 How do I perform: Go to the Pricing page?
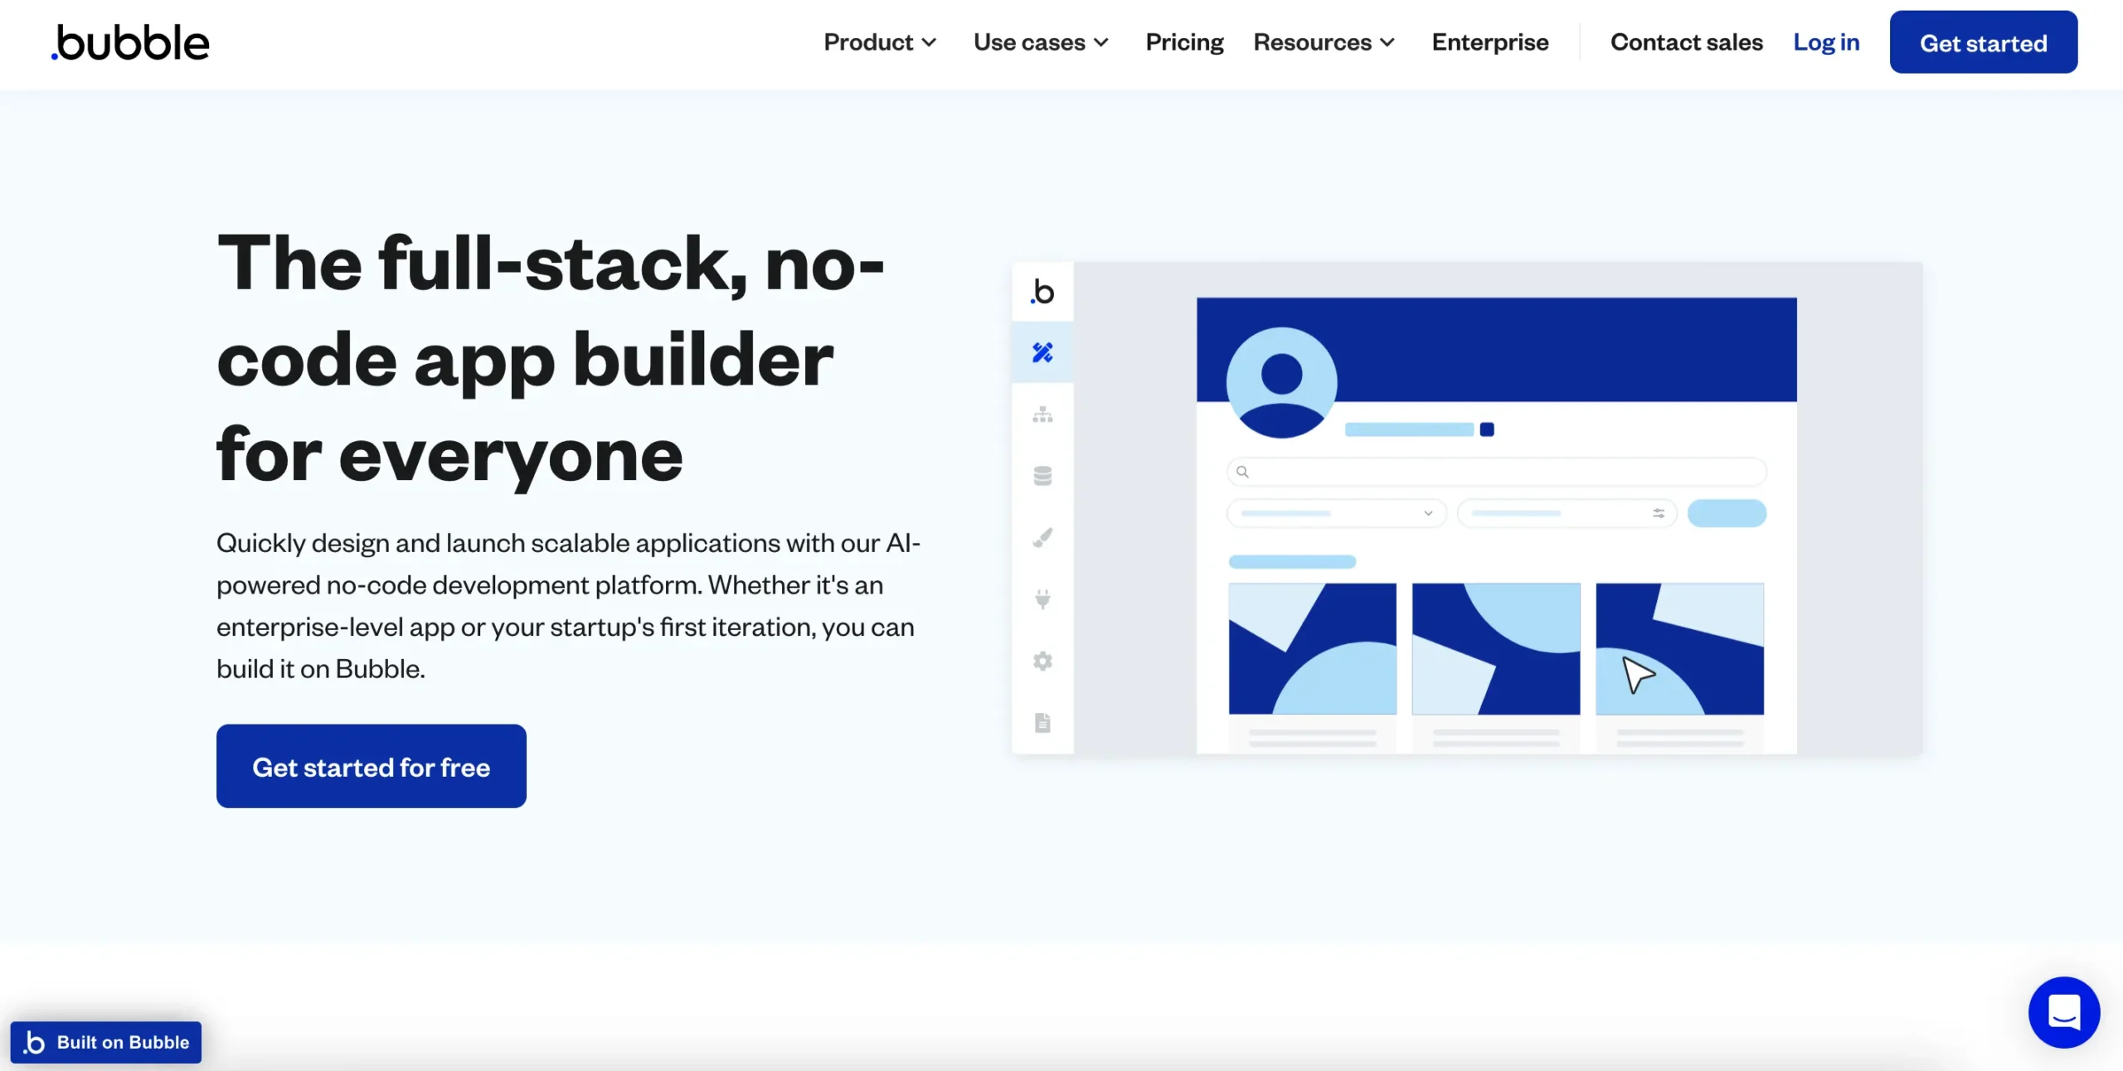pyautogui.click(x=1184, y=42)
